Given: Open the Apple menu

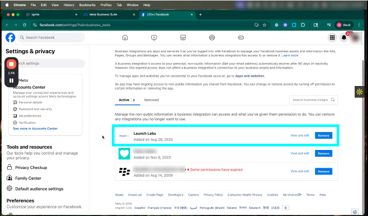Looking at the screenshot, I should 7,5.
